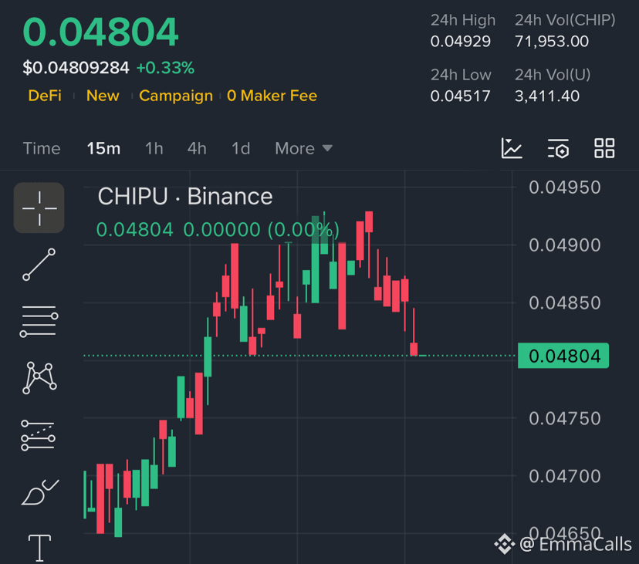Screen dimensions: 639x564
Task: Click the 24h Low value 0.04517
Action: 460,96
